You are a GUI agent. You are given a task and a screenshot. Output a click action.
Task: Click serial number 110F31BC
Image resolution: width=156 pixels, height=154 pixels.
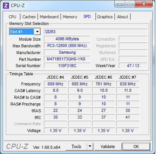[67, 66]
